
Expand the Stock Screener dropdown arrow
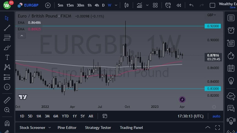[x=50, y=128]
